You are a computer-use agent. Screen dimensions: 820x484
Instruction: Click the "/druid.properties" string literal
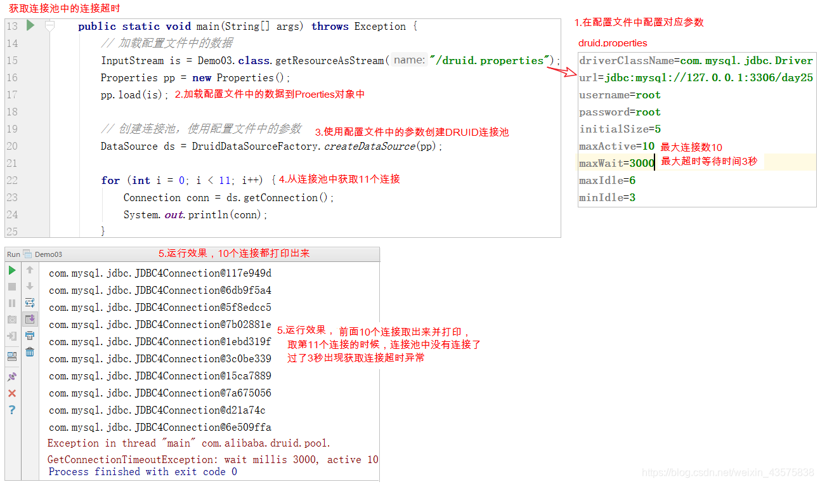(x=490, y=61)
